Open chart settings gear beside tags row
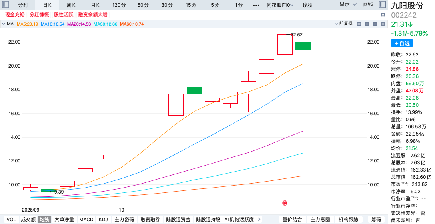The width and height of the screenshot is (435, 224). pyautogui.click(x=383, y=15)
